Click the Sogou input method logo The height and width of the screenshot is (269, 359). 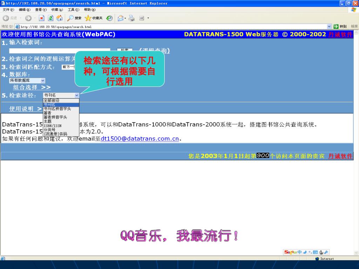290,252
